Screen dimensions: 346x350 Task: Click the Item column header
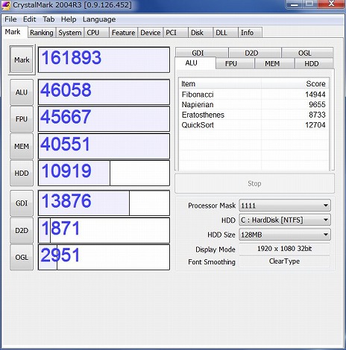(x=220, y=83)
